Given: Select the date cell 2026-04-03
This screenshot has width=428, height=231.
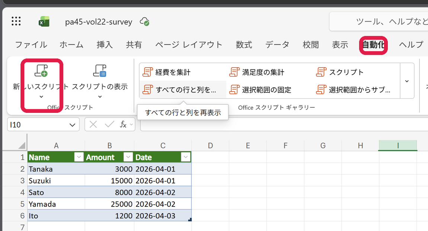Looking at the screenshot, I should (x=163, y=216).
